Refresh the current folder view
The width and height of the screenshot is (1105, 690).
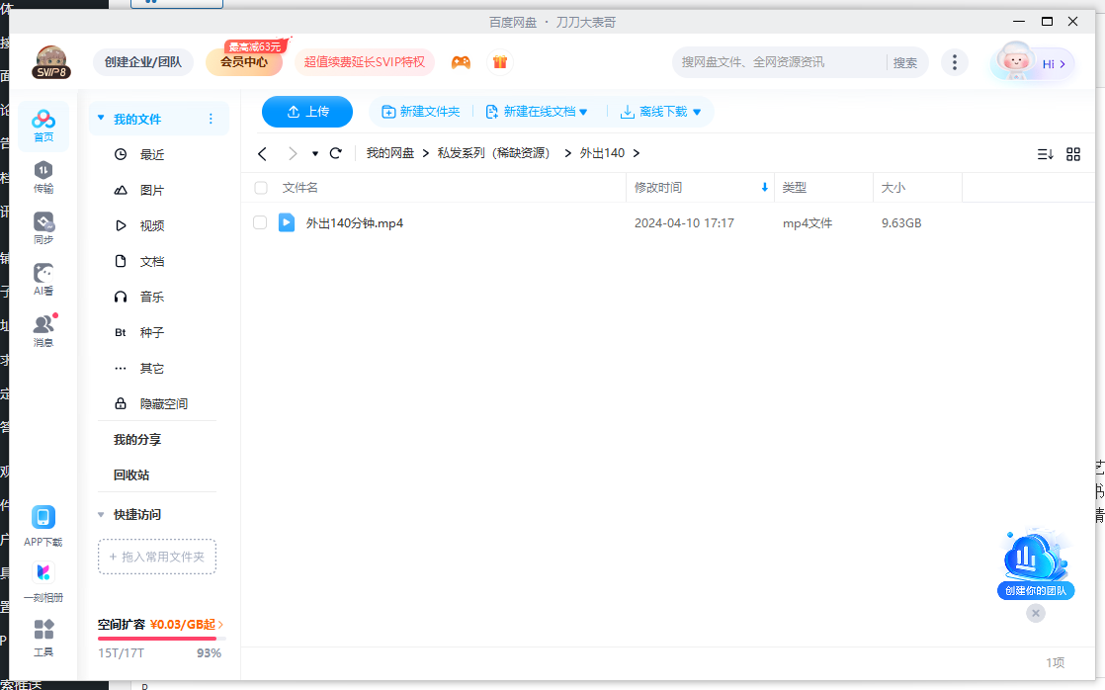335,153
